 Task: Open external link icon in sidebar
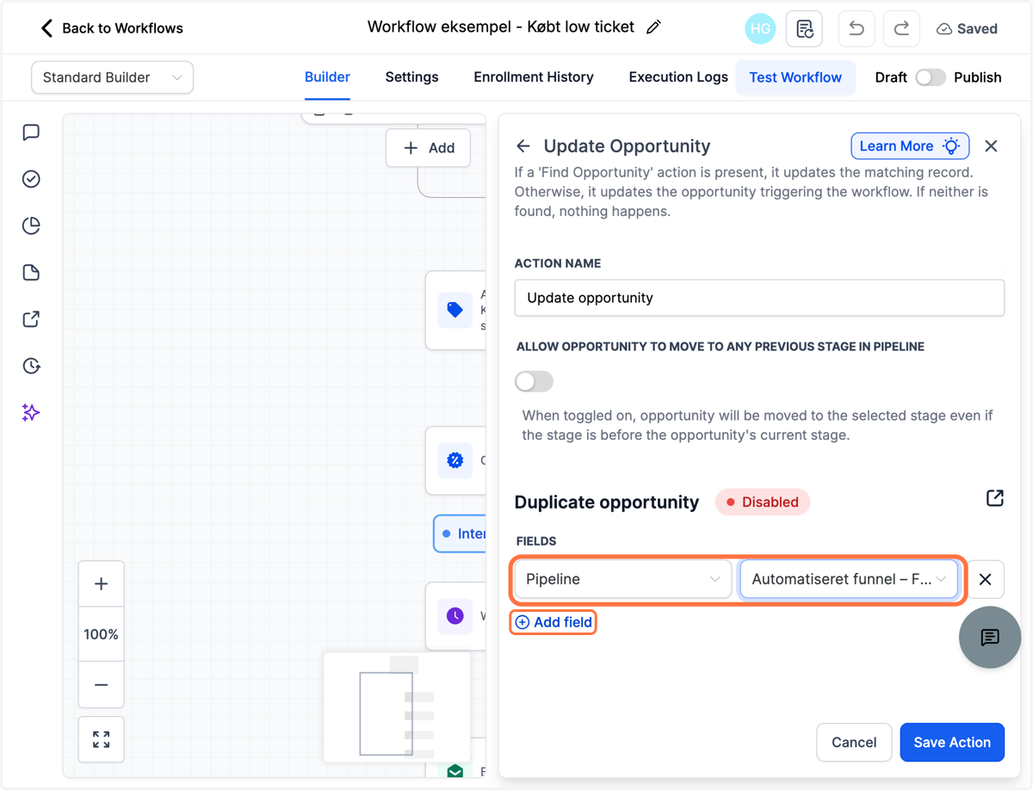pos(31,319)
